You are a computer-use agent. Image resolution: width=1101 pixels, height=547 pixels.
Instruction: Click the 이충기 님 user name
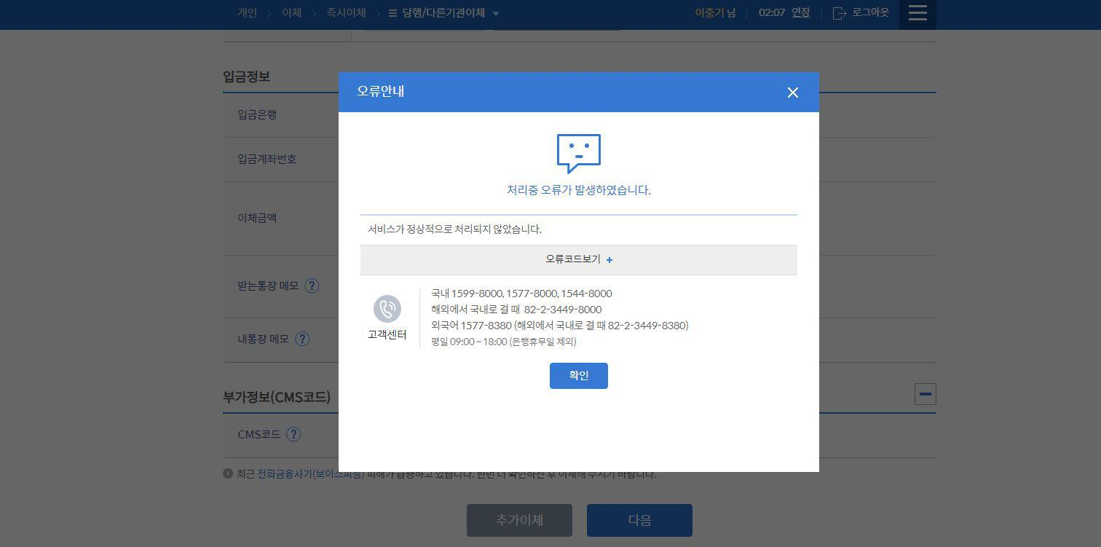[x=715, y=12]
